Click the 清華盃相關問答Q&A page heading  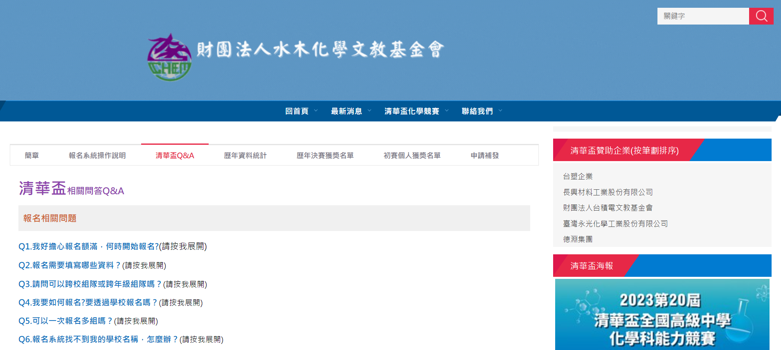(71, 188)
